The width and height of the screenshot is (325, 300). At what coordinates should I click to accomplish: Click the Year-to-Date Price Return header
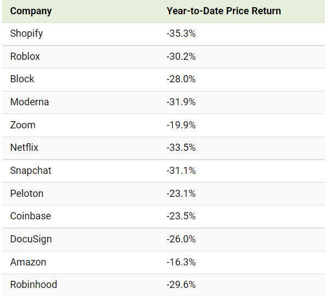click(224, 11)
